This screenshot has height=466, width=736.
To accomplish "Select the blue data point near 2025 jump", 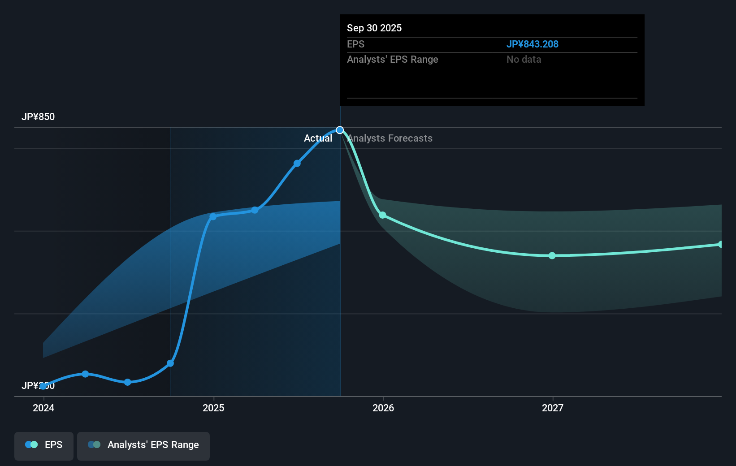I will (x=212, y=217).
